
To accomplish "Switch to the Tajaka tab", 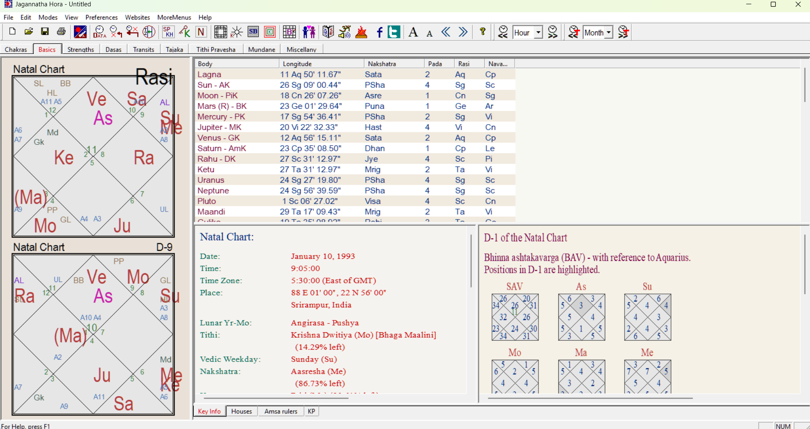I will pyautogui.click(x=174, y=49).
